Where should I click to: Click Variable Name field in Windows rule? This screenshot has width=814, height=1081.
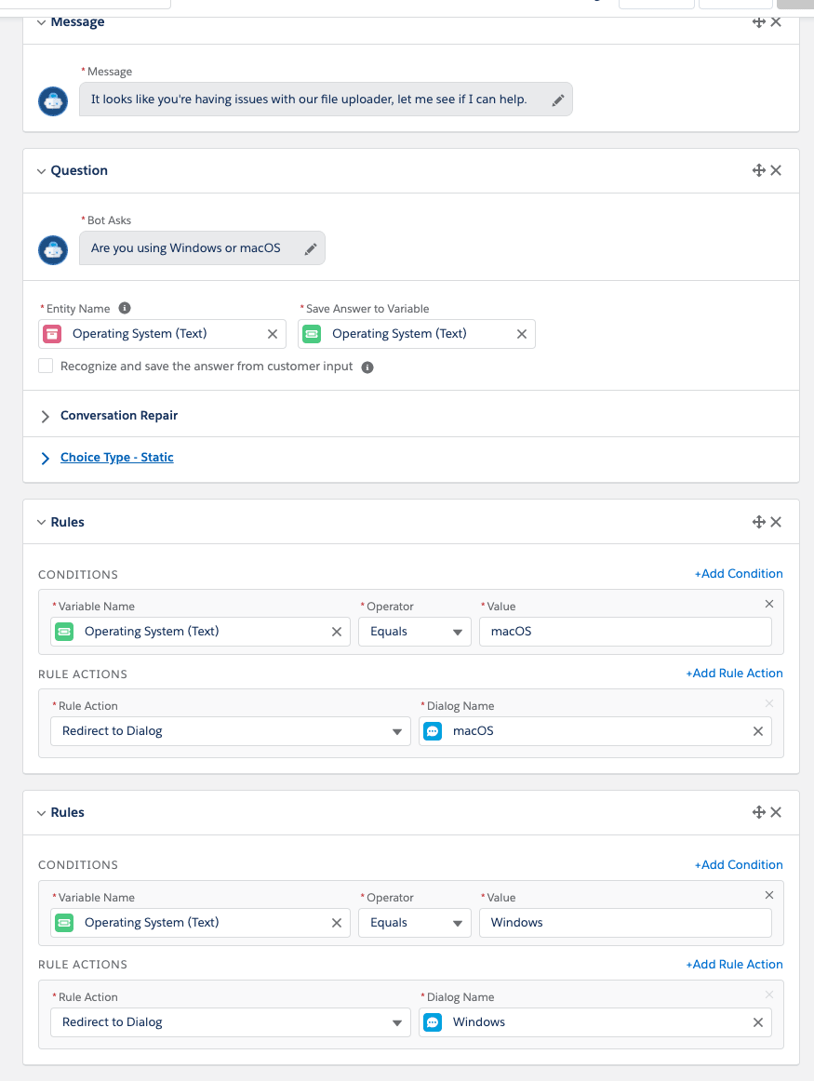pos(200,923)
